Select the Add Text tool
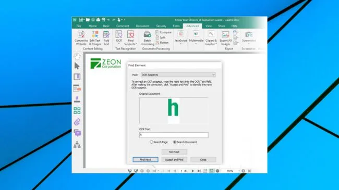This screenshot has width=339, height=190. [x=106, y=38]
